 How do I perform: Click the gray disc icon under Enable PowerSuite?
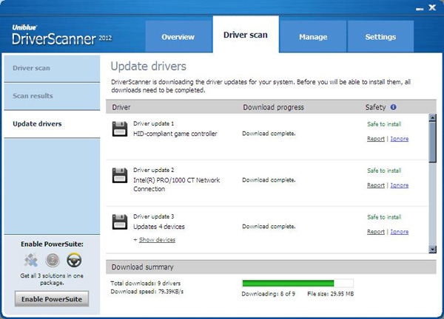51,260
